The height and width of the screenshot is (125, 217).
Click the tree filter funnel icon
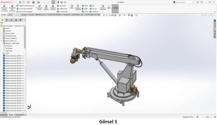point(2,23)
